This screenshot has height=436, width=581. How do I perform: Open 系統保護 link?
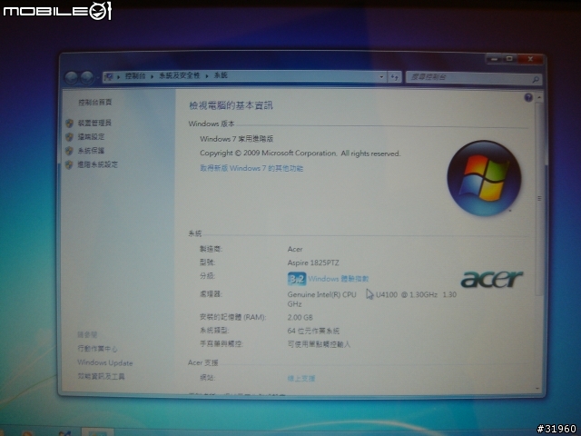tap(91, 151)
